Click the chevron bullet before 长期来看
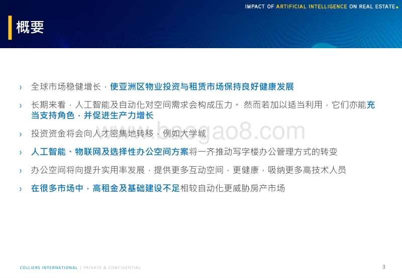The image size is (402, 278). click(21, 105)
